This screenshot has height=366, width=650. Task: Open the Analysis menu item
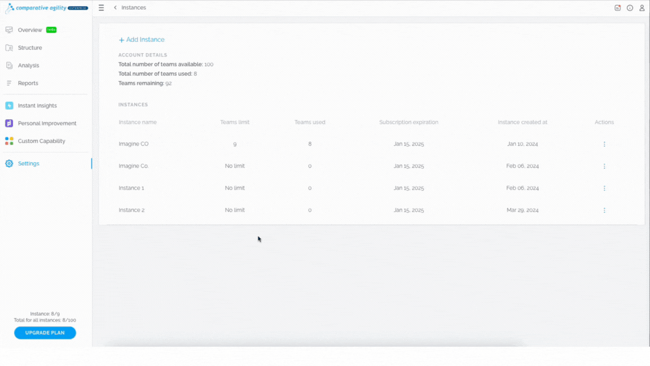click(28, 66)
